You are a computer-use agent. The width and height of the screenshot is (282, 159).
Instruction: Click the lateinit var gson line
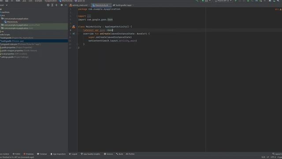coord(98,30)
